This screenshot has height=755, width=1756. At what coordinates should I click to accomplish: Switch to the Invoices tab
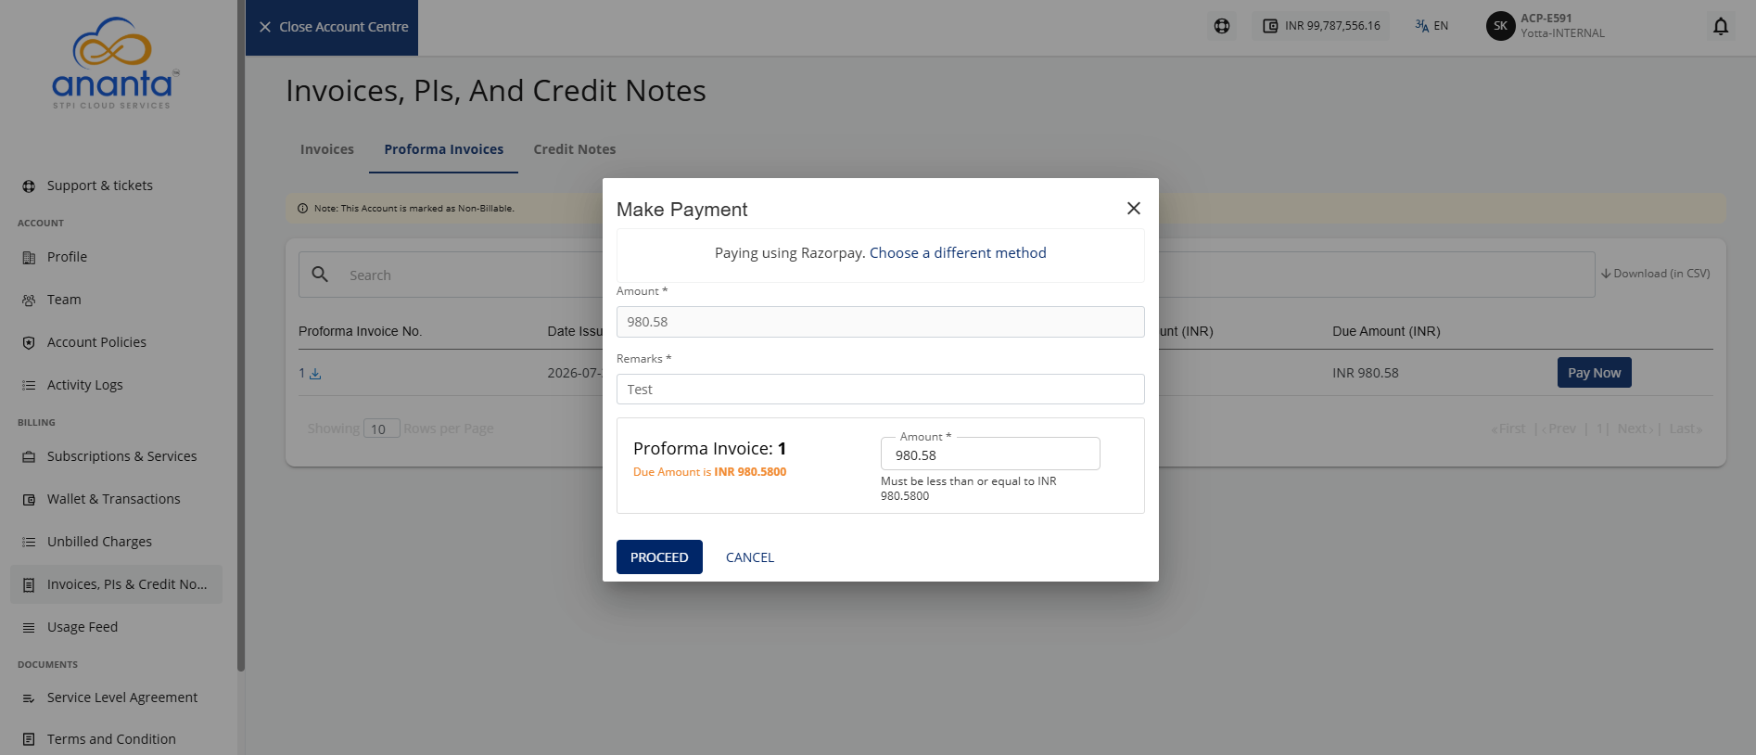pos(326,149)
